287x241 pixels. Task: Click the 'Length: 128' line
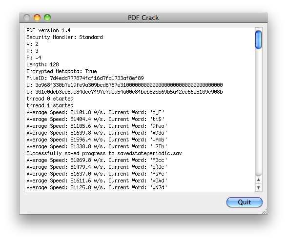coord(42,64)
